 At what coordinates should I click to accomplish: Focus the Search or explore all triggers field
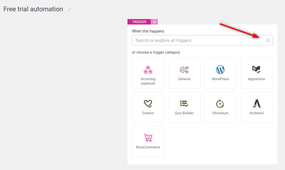coord(202,40)
